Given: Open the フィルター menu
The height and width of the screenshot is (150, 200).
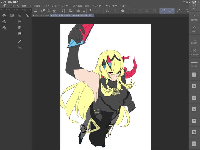Looking at the screenshot, I should pyautogui.click(x=98, y=6).
